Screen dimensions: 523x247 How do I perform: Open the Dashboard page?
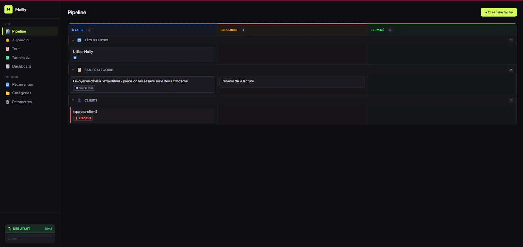(x=30, y=66)
